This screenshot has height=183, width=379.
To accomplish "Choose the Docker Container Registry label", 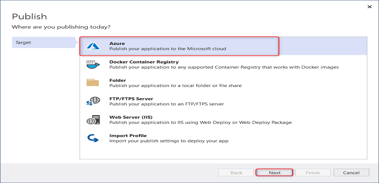I will click(144, 62).
